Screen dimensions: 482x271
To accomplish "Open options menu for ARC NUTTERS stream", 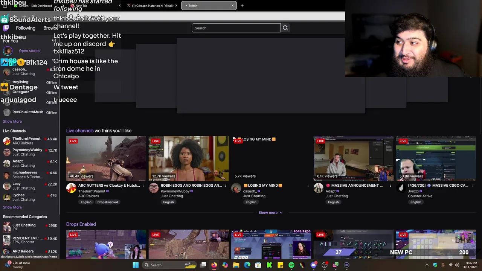I will click(143, 186).
